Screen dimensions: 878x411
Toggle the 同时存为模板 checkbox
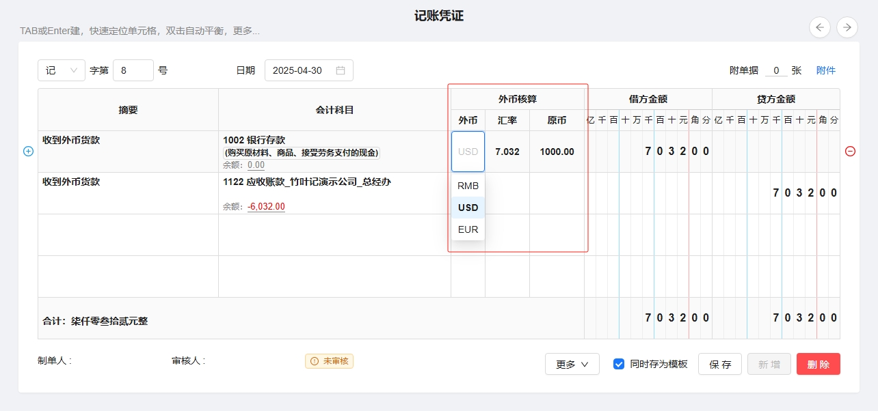pyautogui.click(x=619, y=364)
